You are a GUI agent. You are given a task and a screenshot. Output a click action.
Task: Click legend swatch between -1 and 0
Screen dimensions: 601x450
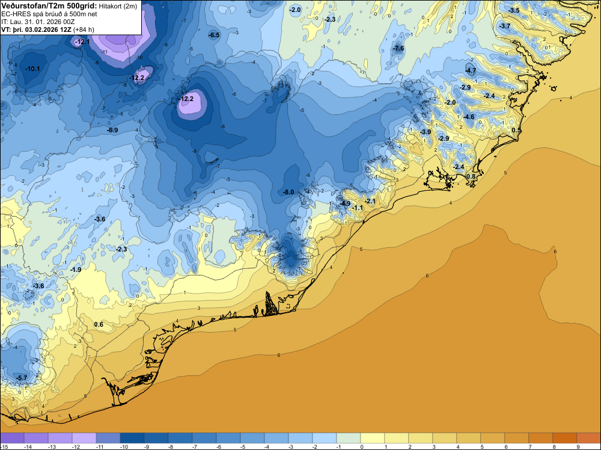pos(349,438)
